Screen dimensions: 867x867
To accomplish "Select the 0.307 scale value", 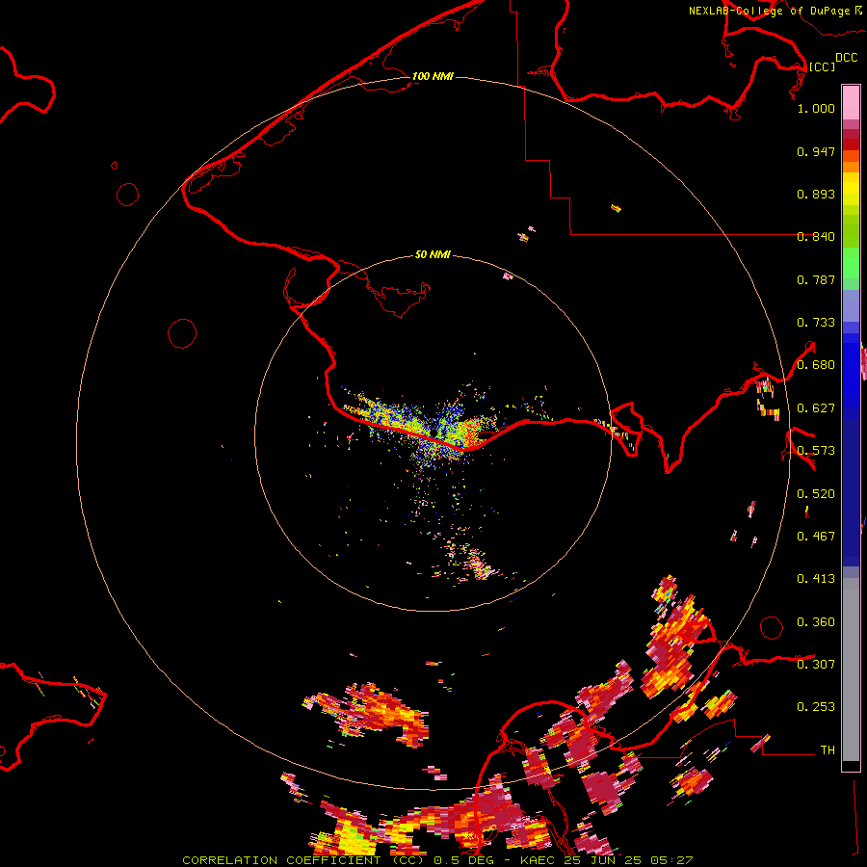I will (816, 664).
